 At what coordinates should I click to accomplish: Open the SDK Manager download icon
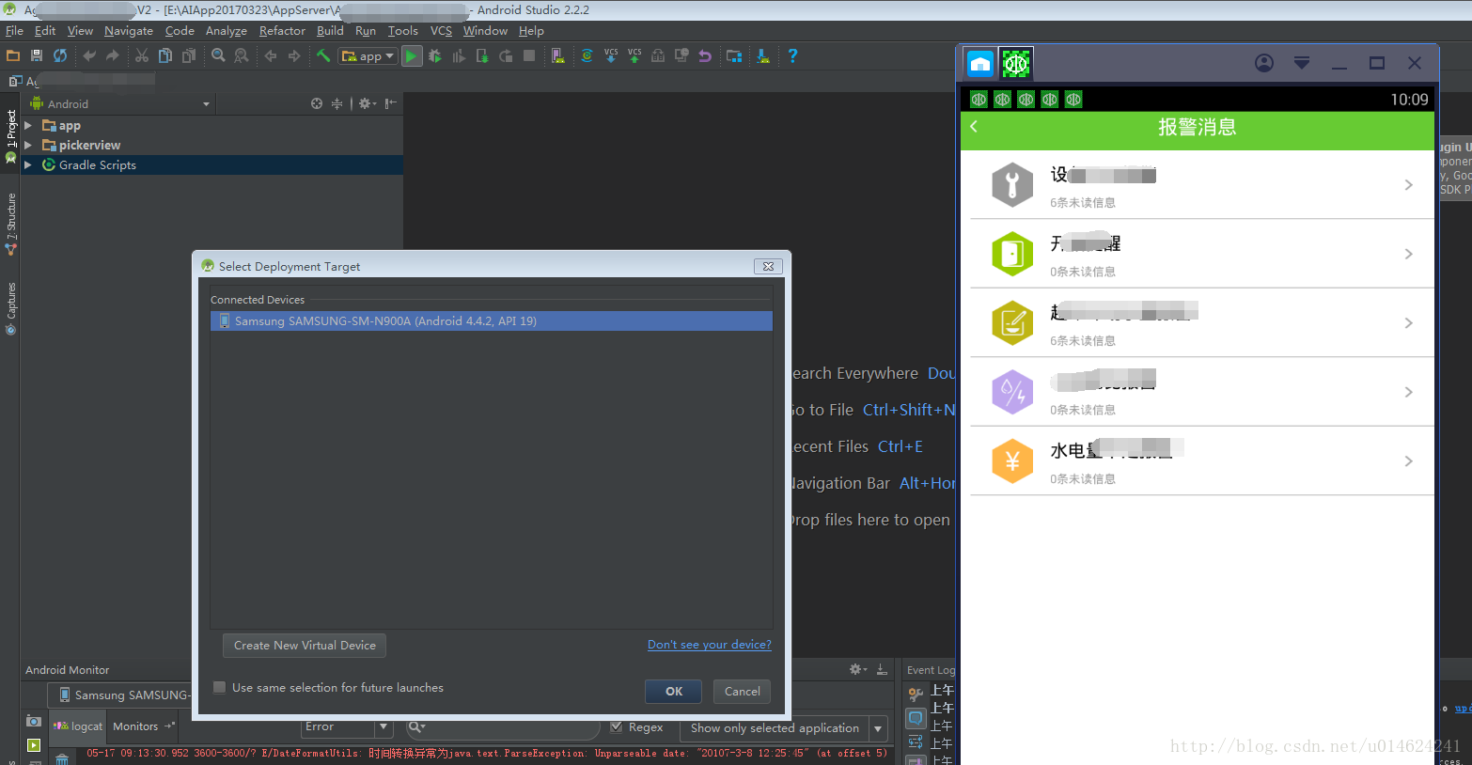pyautogui.click(x=763, y=56)
